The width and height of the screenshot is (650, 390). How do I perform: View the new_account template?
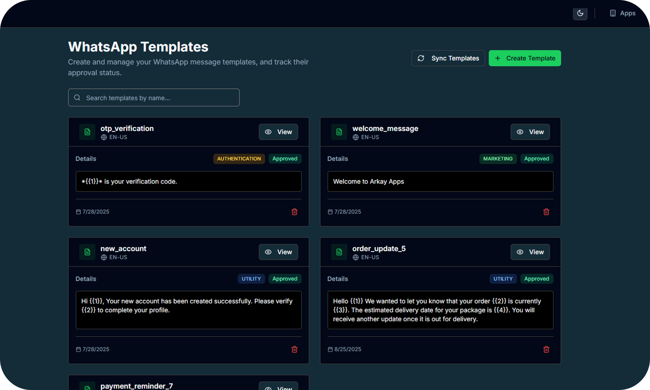(x=278, y=252)
